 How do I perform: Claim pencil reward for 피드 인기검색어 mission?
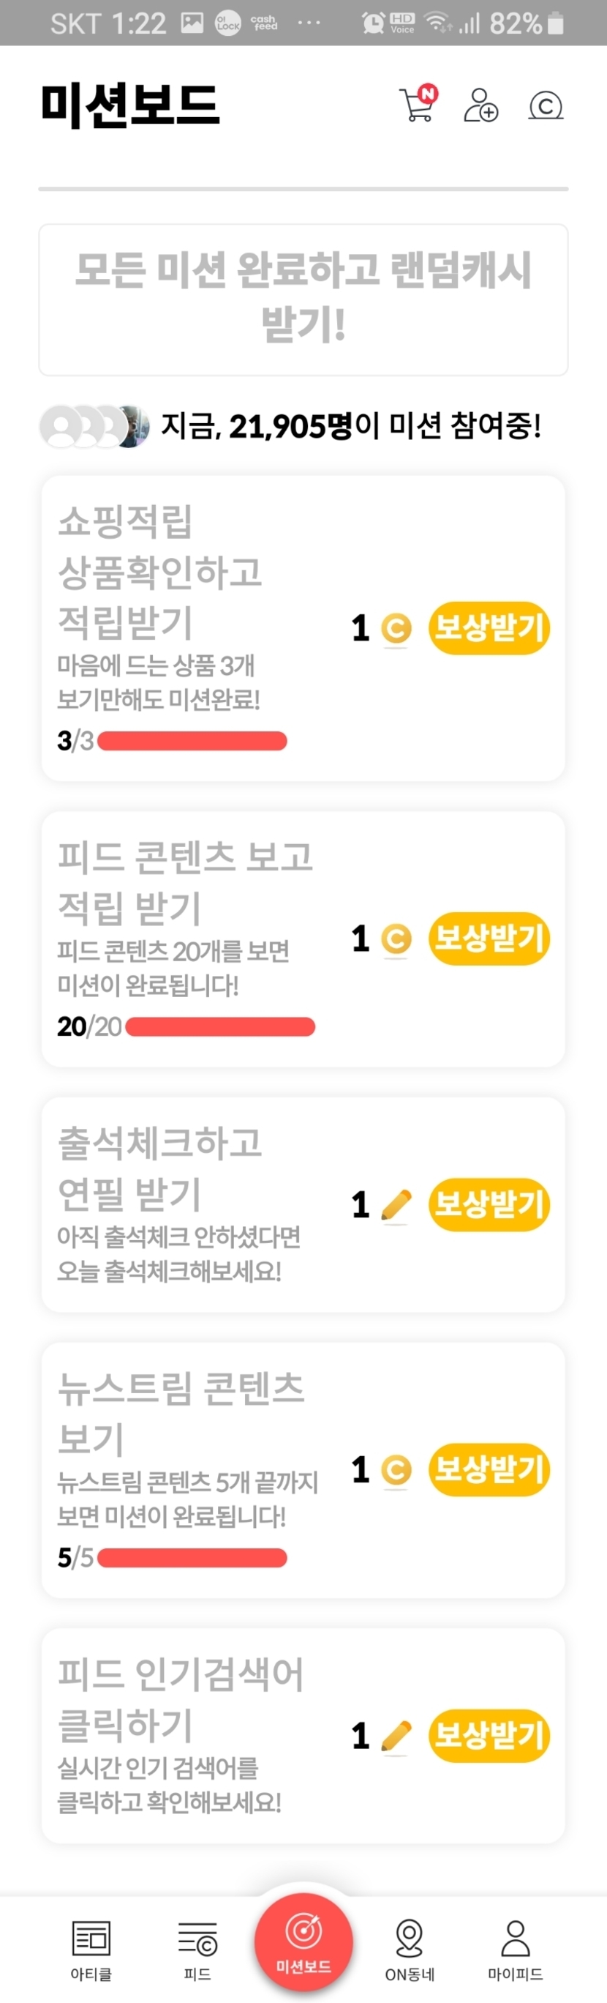tap(489, 1736)
